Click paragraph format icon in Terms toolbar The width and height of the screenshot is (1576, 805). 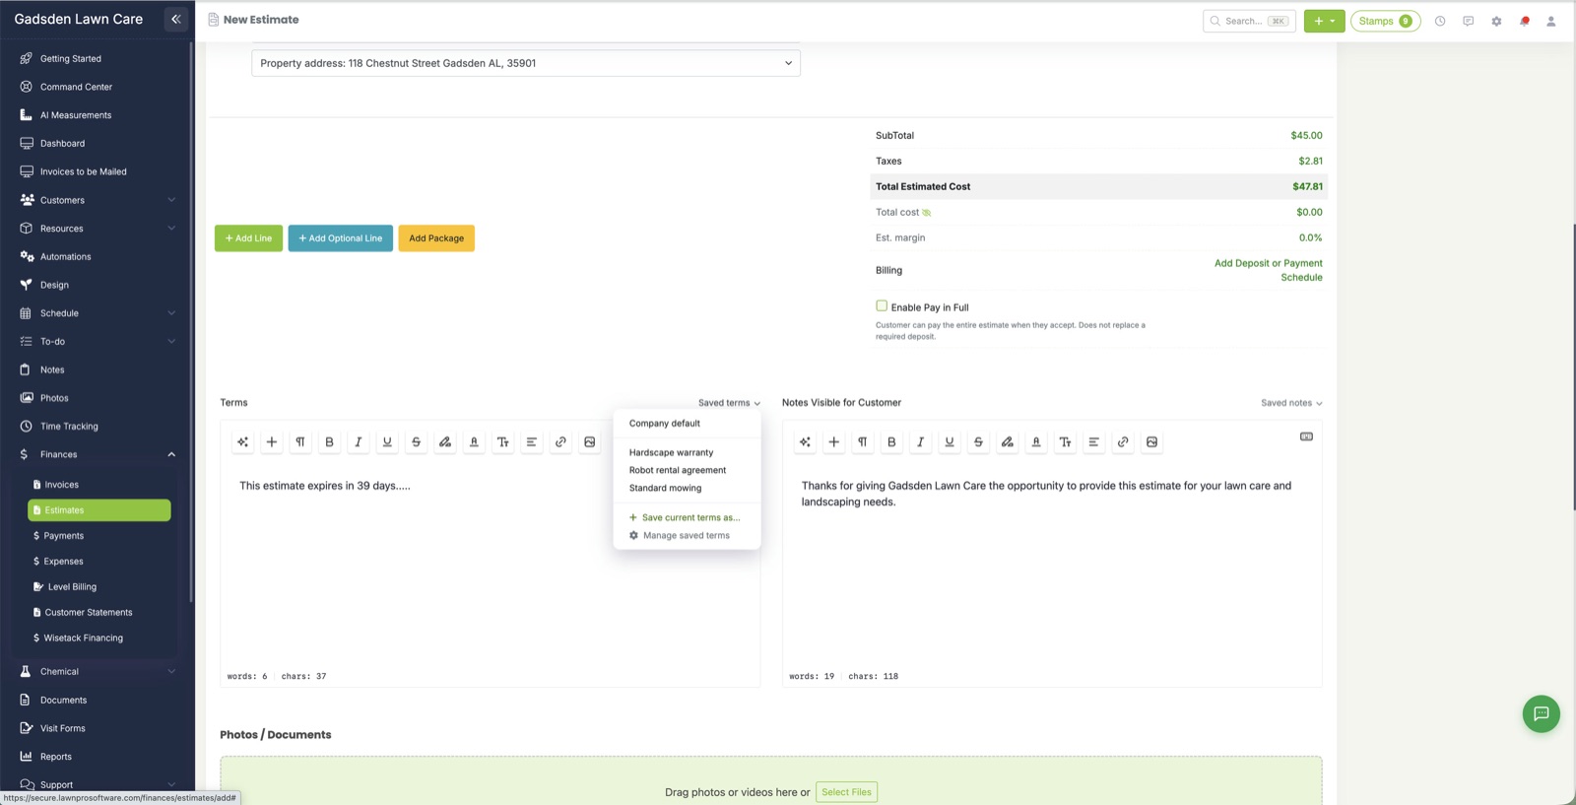pyautogui.click(x=300, y=442)
